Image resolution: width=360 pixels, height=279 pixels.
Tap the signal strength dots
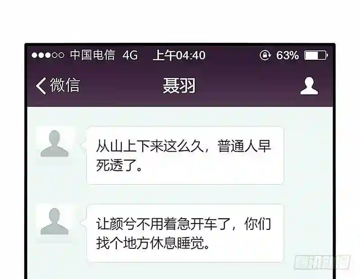tap(48, 55)
